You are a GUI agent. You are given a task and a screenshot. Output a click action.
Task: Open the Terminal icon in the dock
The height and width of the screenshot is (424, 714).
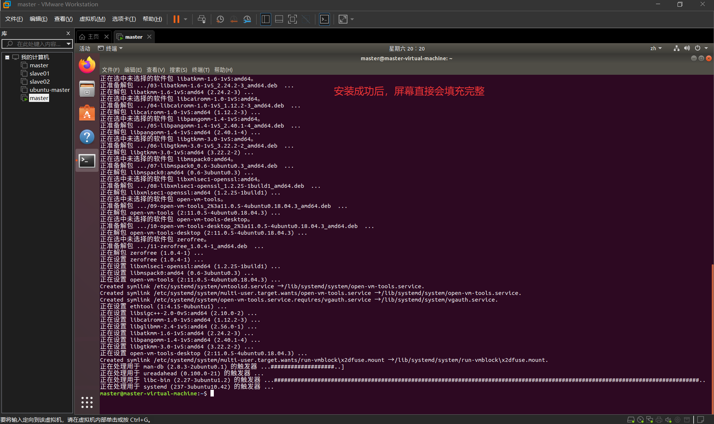87,161
